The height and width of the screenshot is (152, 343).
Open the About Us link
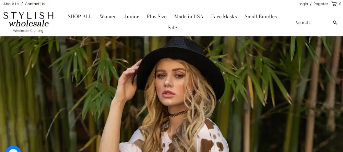pyautogui.click(x=11, y=4)
